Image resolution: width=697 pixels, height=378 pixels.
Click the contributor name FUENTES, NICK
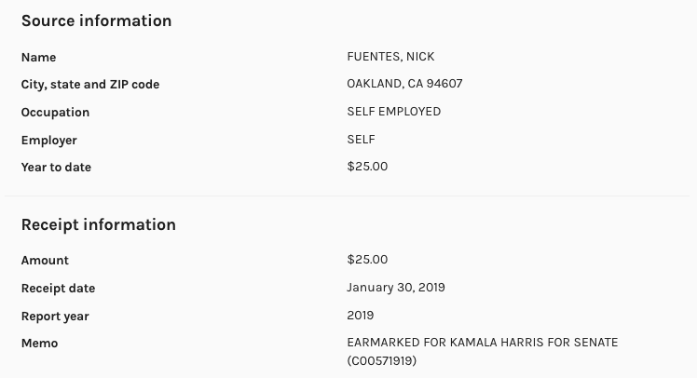click(390, 56)
